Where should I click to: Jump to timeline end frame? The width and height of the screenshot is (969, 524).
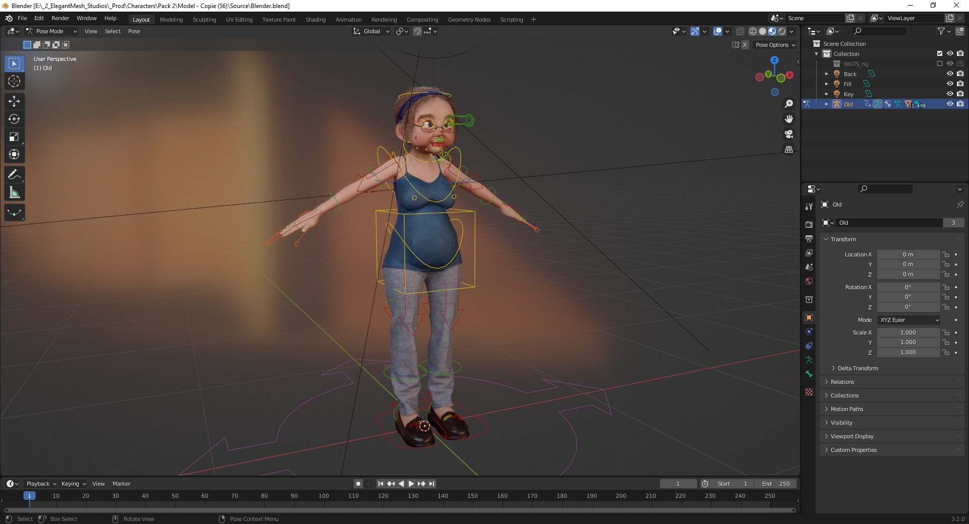(x=432, y=484)
